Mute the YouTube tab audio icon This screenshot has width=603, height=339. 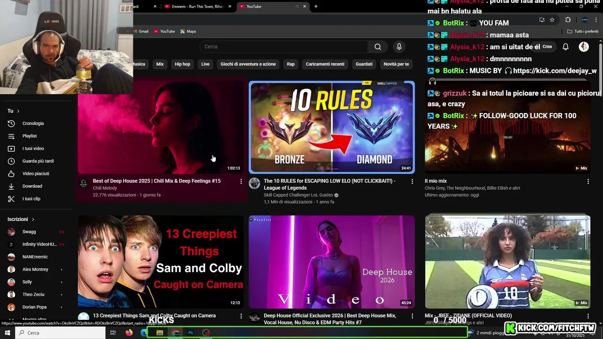[297, 7]
